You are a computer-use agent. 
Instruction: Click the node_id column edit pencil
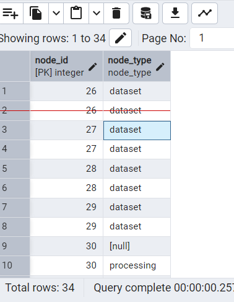click(x=93, y=67)
